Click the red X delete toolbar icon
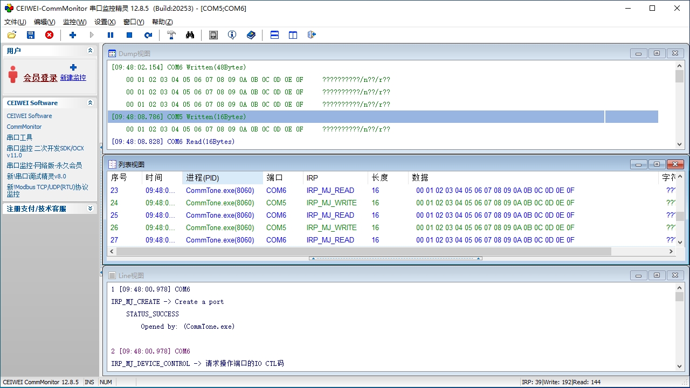The width and height of the screenshot is (690, 388). click(49, 35)
